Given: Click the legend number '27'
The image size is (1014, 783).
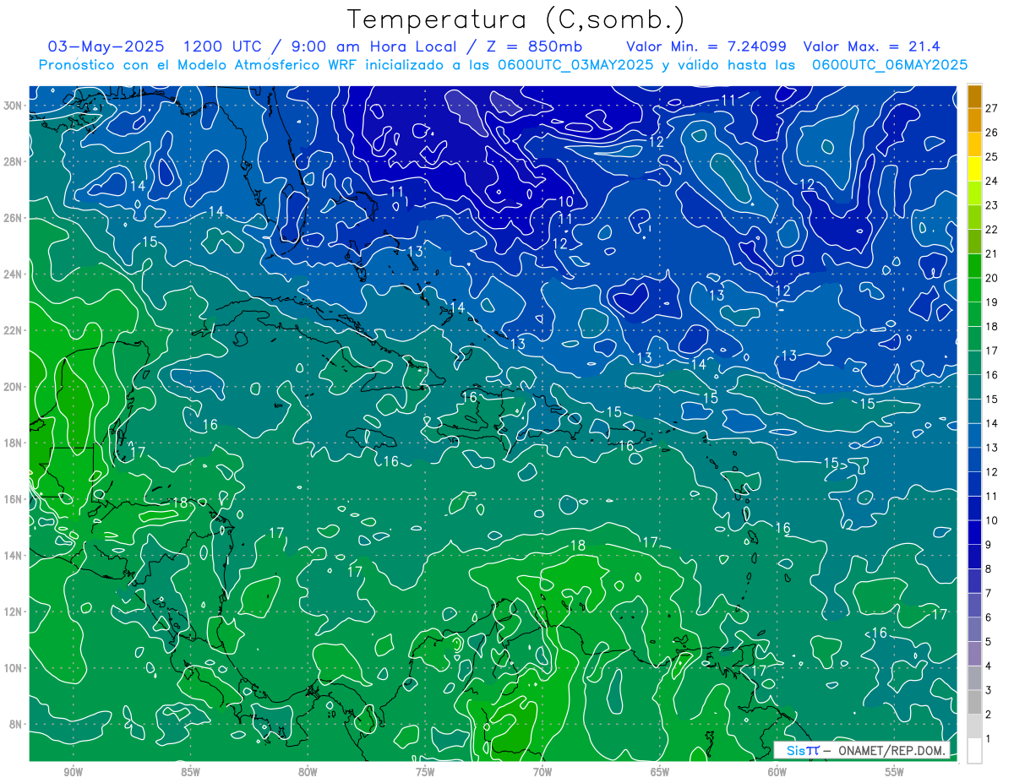Looking at the screenshot, I should [991, 108].
